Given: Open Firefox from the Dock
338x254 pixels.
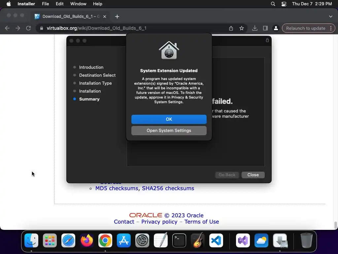Looking at the screenshot, I should click(x=87, y=240).
